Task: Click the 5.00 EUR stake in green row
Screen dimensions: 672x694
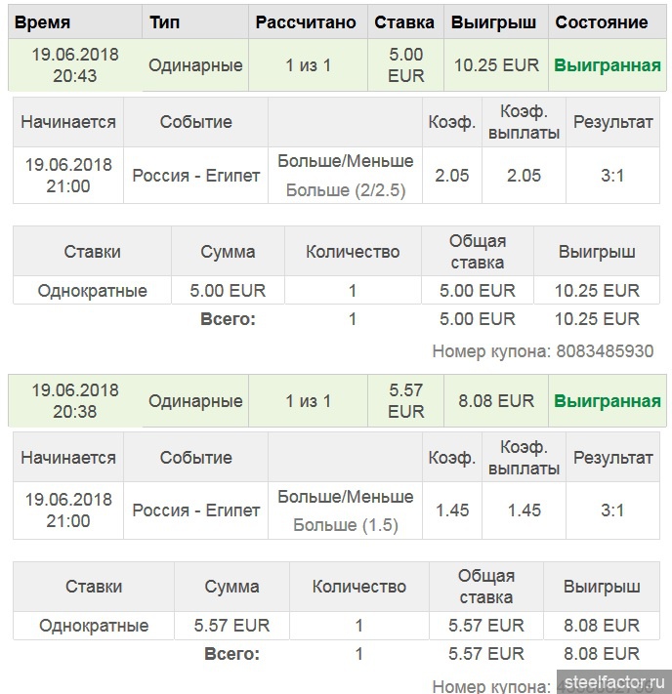Action: click(x=405, y=65)
